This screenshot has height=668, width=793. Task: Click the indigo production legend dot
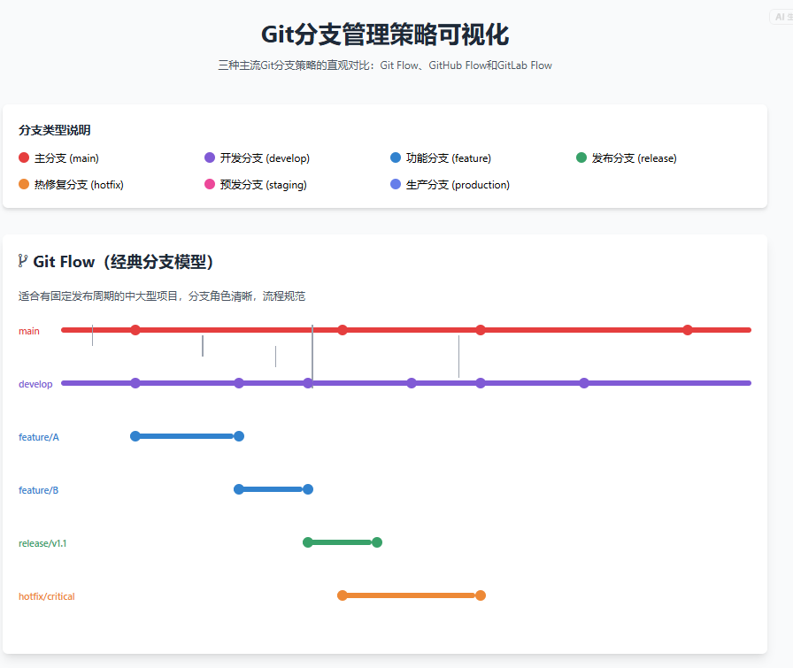point(396,184)
